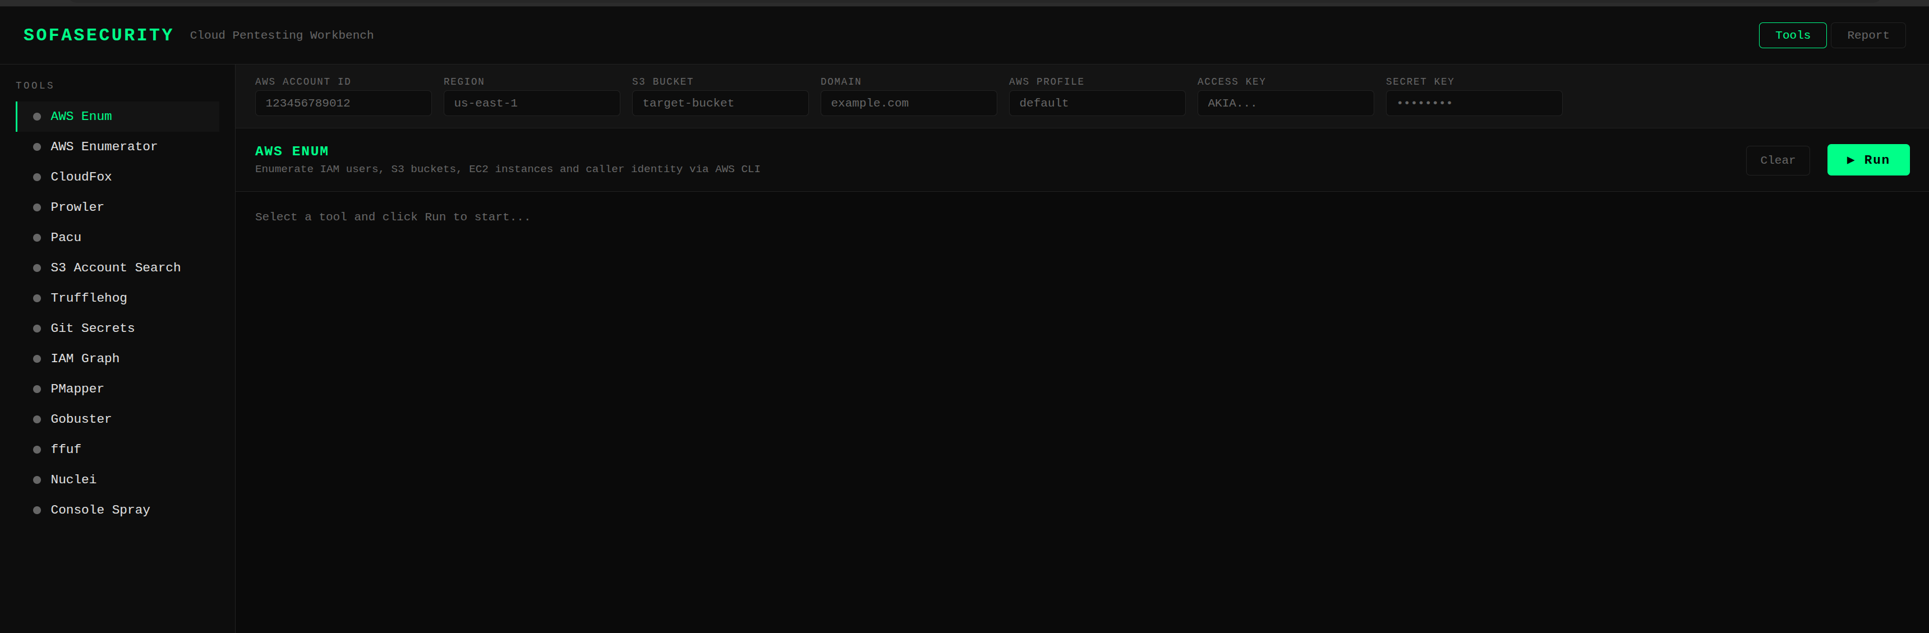The image size is (1929, 633).
Task: Select the CloudFox tool
Action: pyautogui.click(x=81, y=177)
